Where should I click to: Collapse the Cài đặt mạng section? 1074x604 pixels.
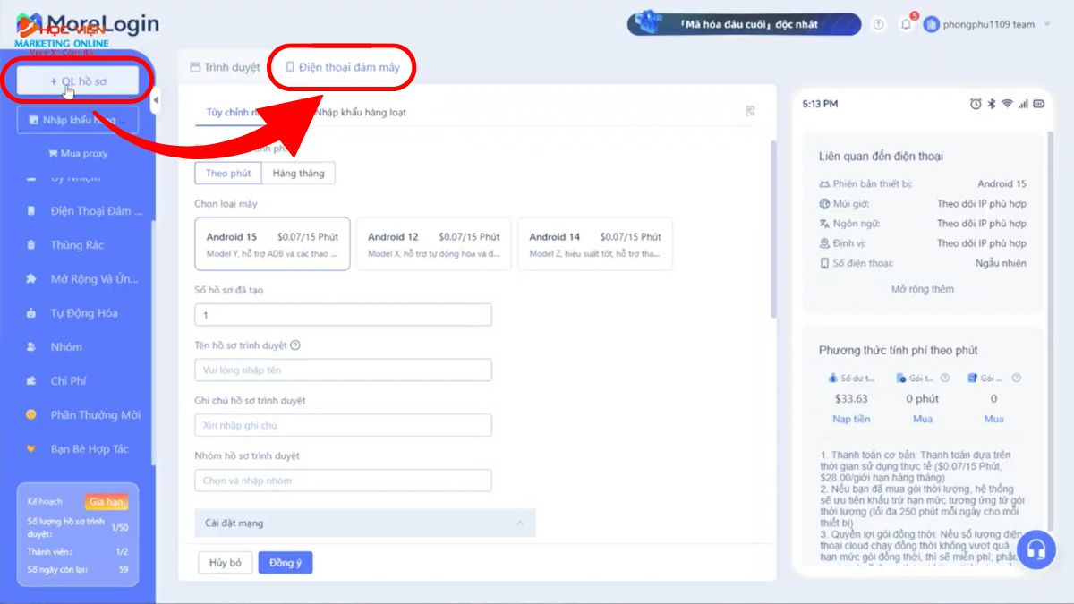pyautogui.click(x=518, y=523)
